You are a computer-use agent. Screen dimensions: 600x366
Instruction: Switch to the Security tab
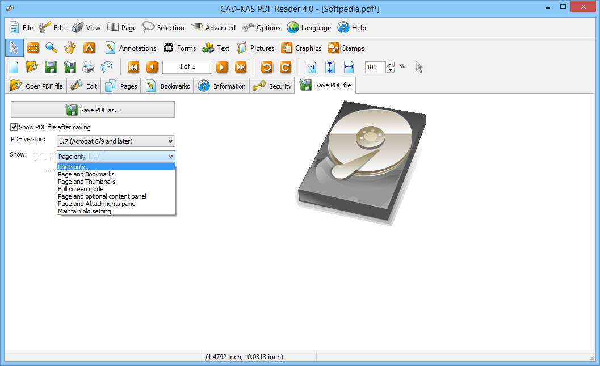click(272, 86)
